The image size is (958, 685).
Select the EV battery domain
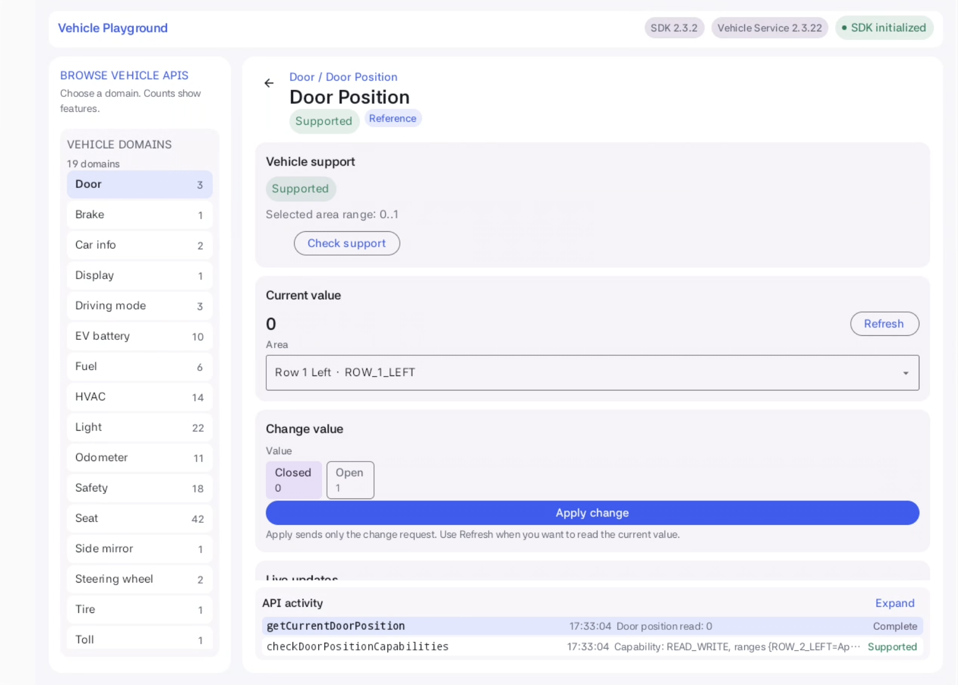(x=140, y=336)
